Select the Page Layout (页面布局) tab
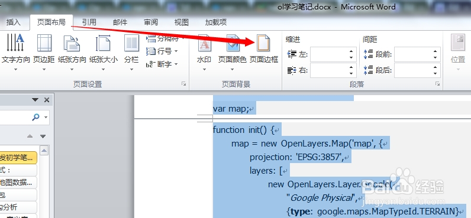This screenshot has width=471, height=218. tap(51, 22)
